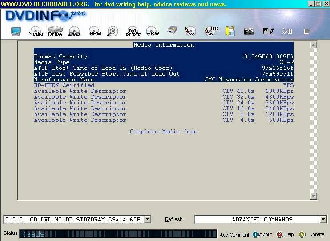Viewport: 330px width, 241px height.
Task: Click the CLV 8.0x write descriptor row
Action: [x=164, y=114]
